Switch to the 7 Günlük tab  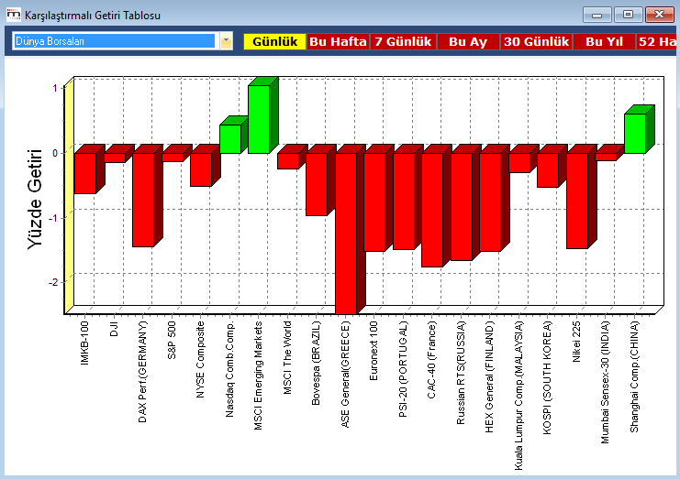pos(403,41)
